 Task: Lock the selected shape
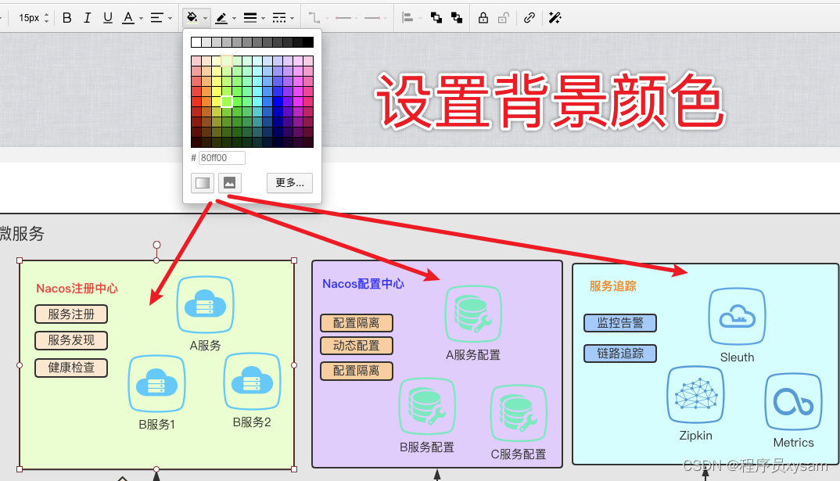tap(483, 18)
